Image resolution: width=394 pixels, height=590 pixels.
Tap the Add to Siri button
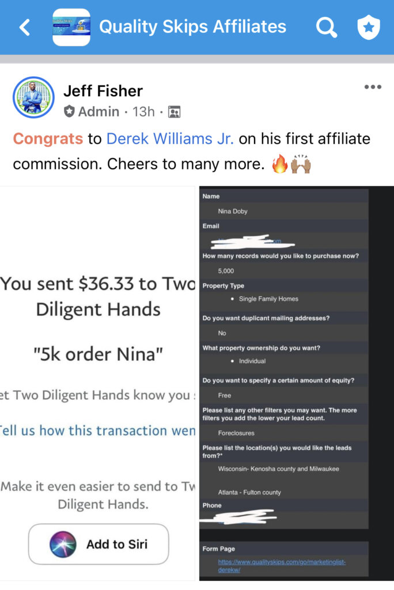point(99,544)
